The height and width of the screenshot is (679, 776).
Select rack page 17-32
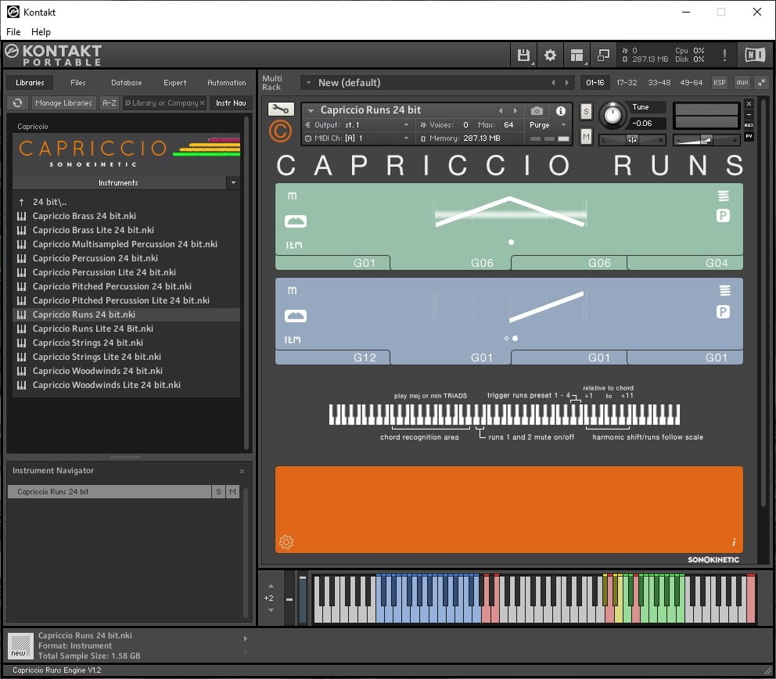(627, 83)
